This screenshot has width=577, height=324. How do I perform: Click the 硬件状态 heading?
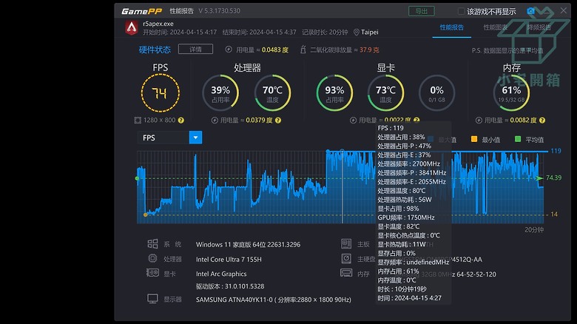(x=155, y=50)
